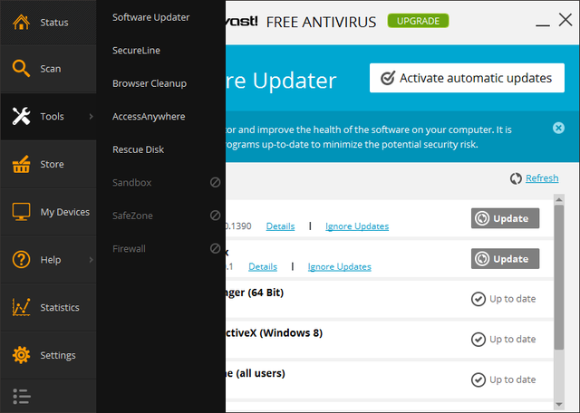Click ager (64 Bit) entry name
The width and height of the screenshot is (580, 413).
[255, 293]
